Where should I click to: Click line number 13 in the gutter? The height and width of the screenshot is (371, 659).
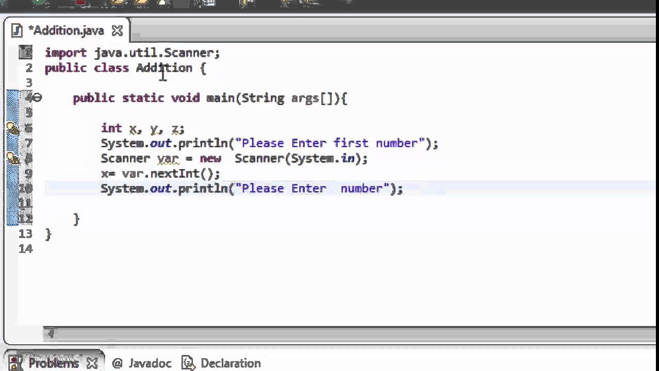[25, 234]
